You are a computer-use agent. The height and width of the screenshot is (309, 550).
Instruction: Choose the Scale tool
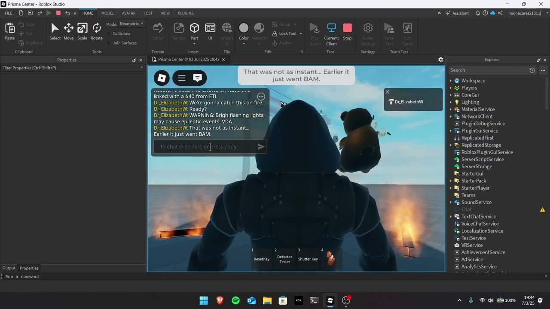tap(82, 32)
